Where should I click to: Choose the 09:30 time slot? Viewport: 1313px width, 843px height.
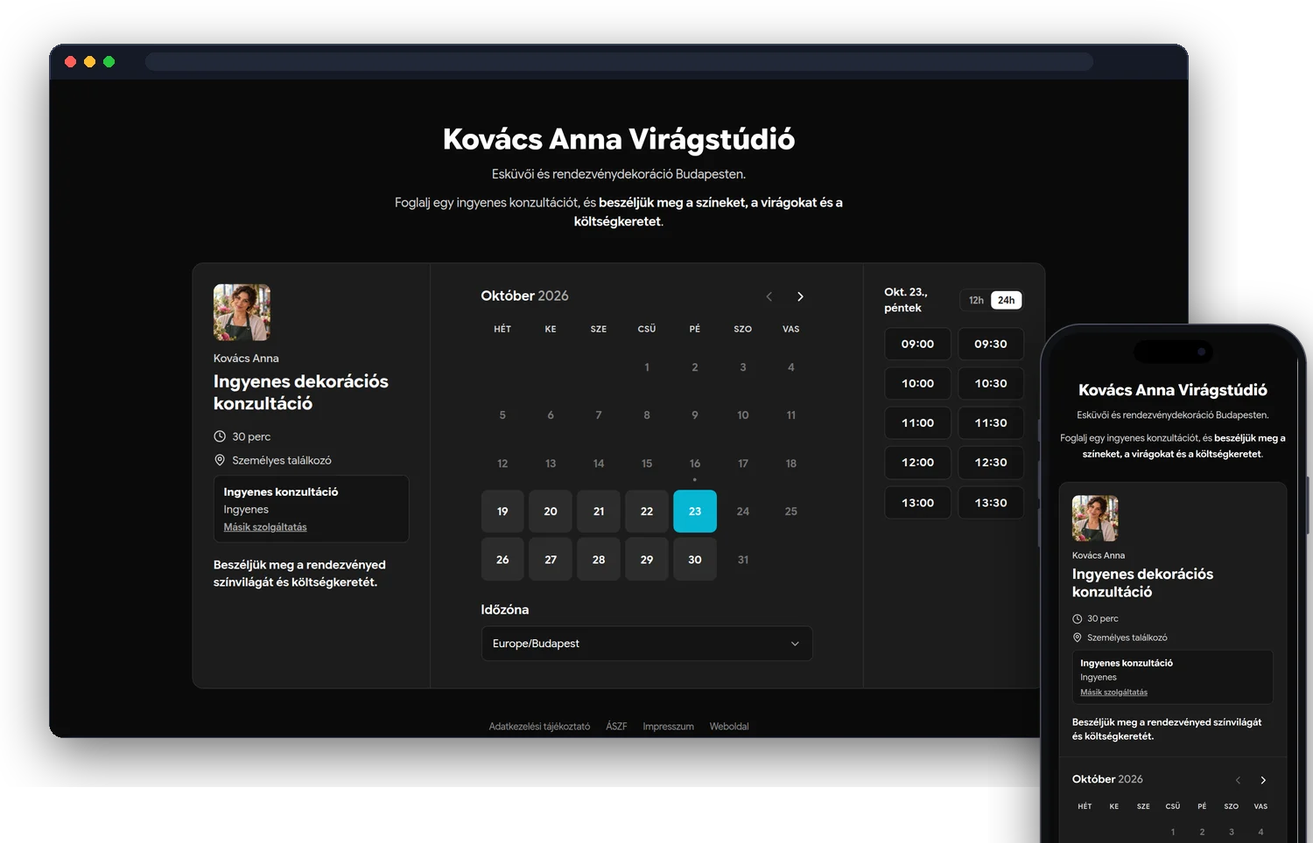coord(991,344)
